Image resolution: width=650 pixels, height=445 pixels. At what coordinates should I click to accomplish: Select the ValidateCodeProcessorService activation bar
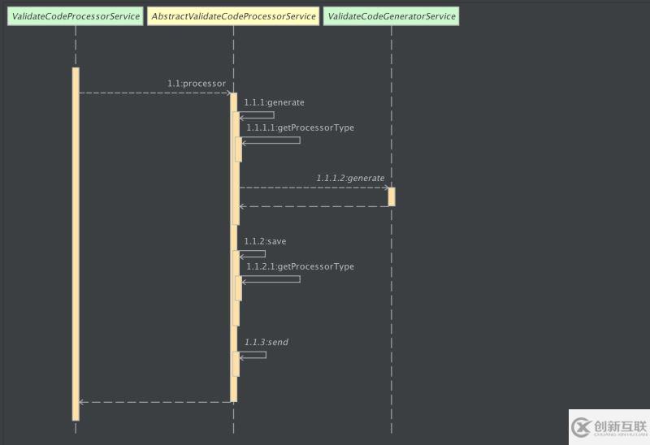tap(76, 244)
